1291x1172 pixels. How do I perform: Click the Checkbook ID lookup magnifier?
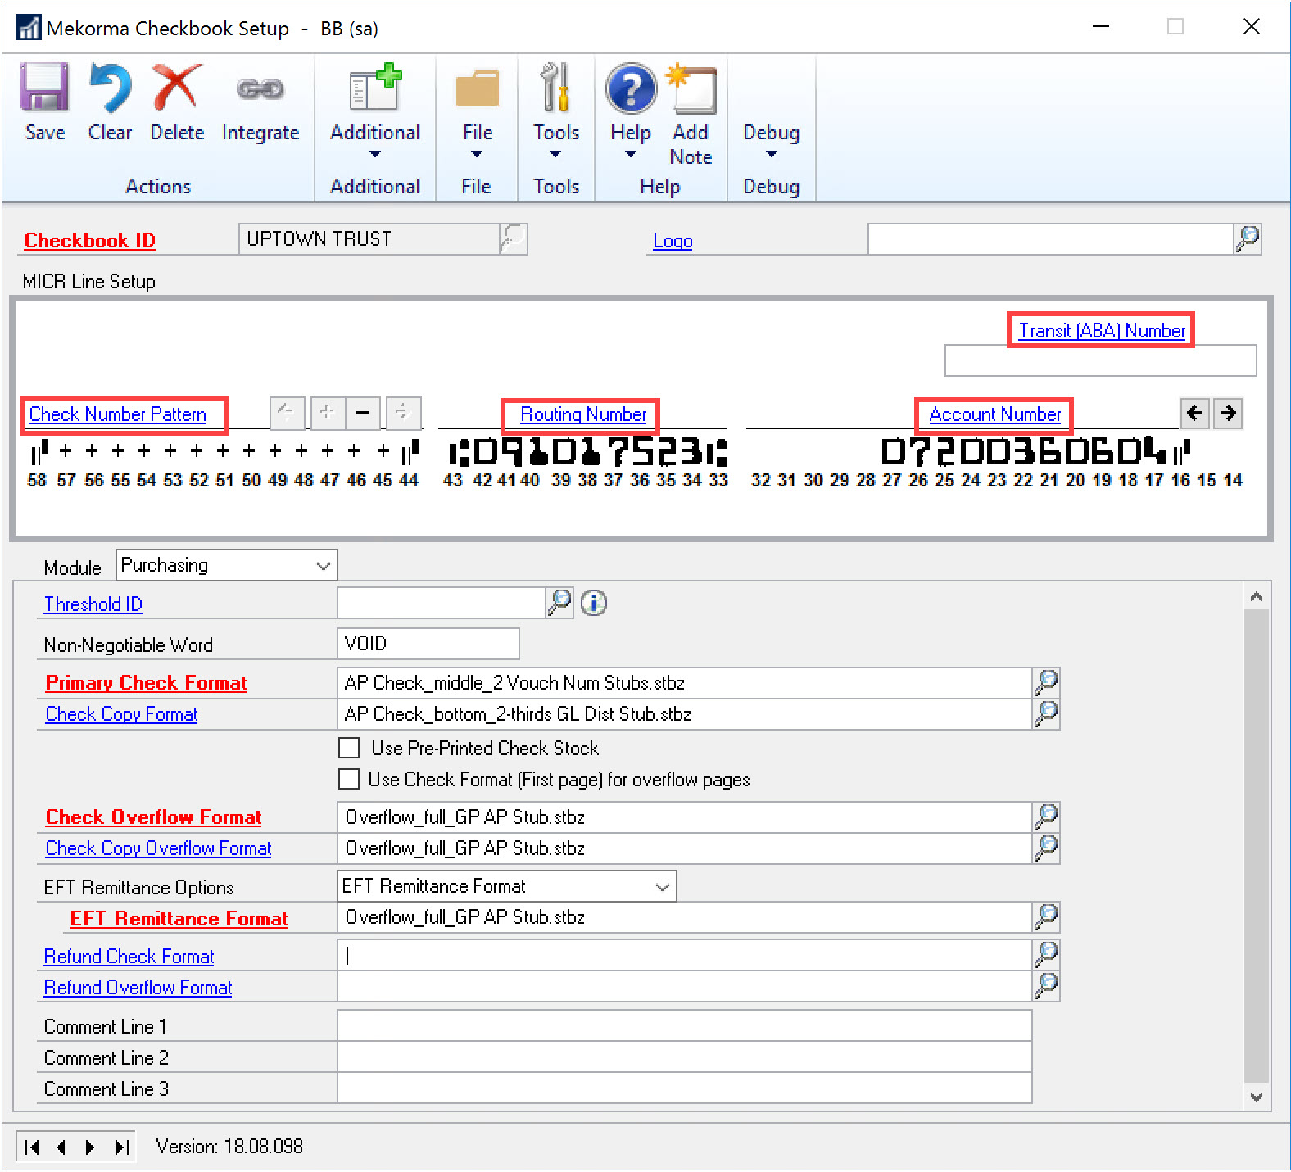[x=513, y=239]
